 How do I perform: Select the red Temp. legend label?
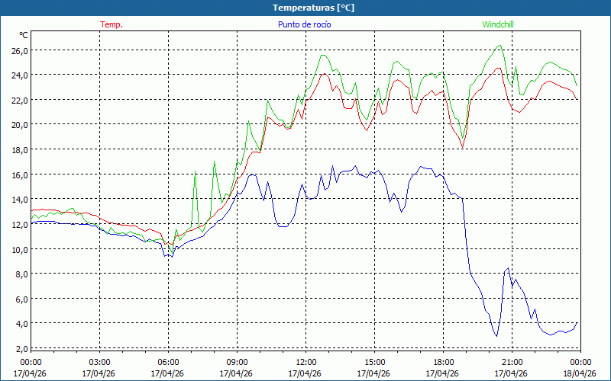112,24
